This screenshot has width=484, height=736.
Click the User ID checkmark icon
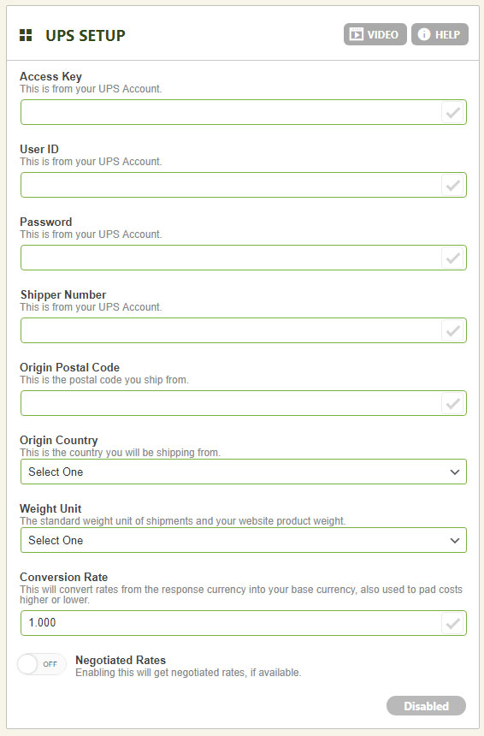pyautogui.click(x=453, y=186)
